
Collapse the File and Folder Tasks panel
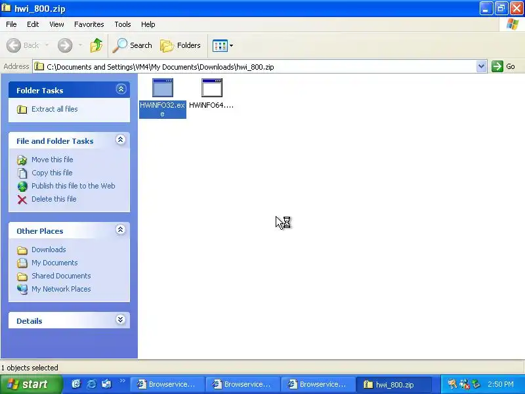(121, 140)
